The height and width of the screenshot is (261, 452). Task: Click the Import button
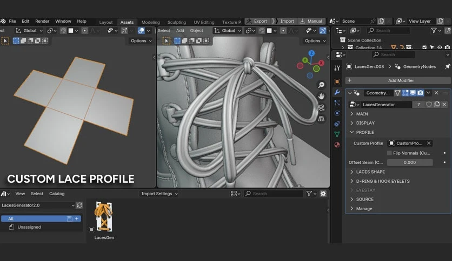(x=284, y=21)
